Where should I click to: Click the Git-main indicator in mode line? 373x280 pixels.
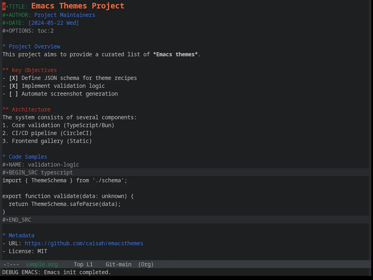coord(119,265)
